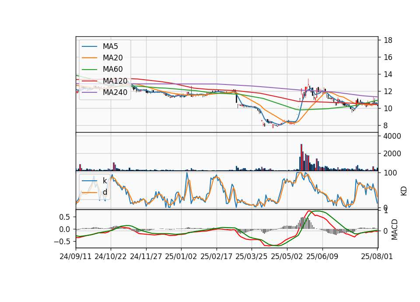
Task: Click the tallest volume bar in May
Action: tap(301, 157)
